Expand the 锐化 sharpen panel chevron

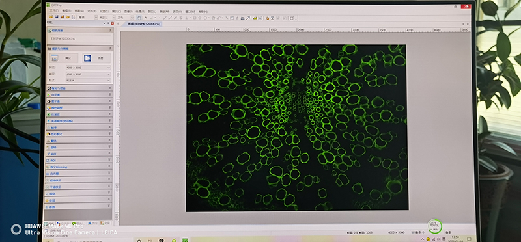pyautogui.click(x=109, y=193)
